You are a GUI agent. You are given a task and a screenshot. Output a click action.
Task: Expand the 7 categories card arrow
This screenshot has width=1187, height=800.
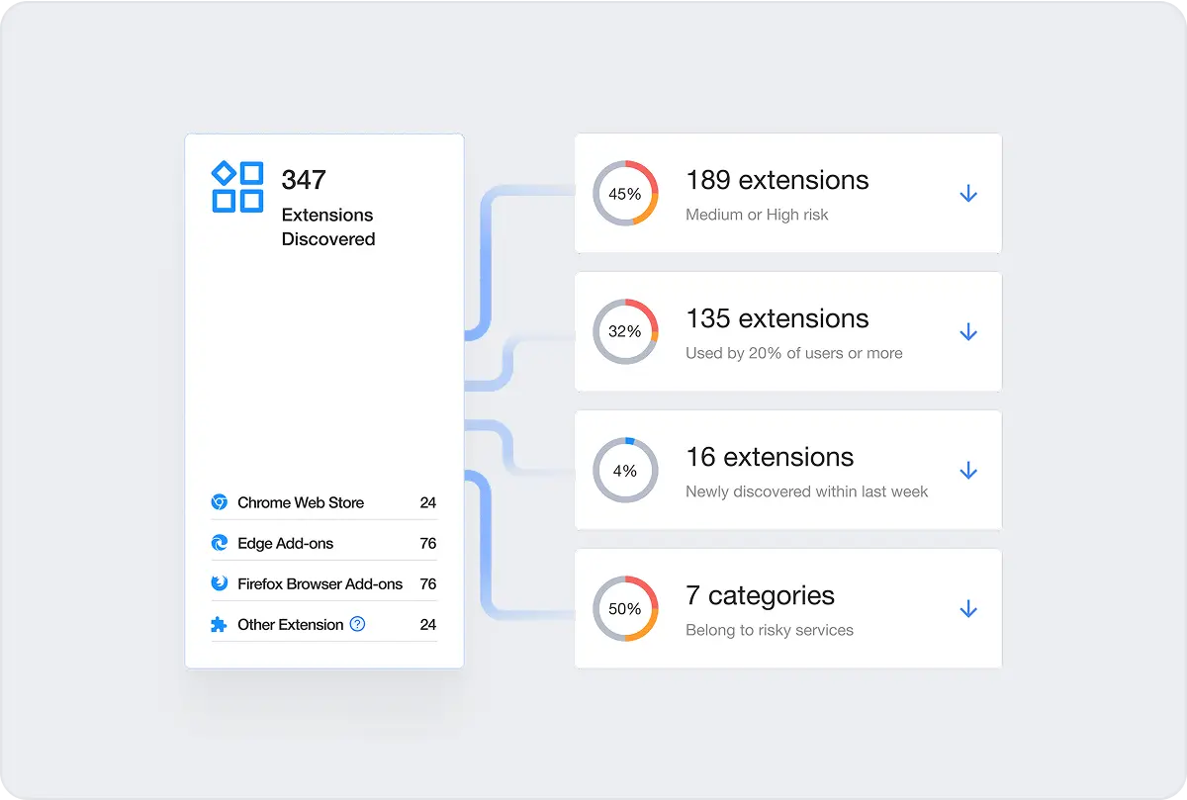(968, 609)
